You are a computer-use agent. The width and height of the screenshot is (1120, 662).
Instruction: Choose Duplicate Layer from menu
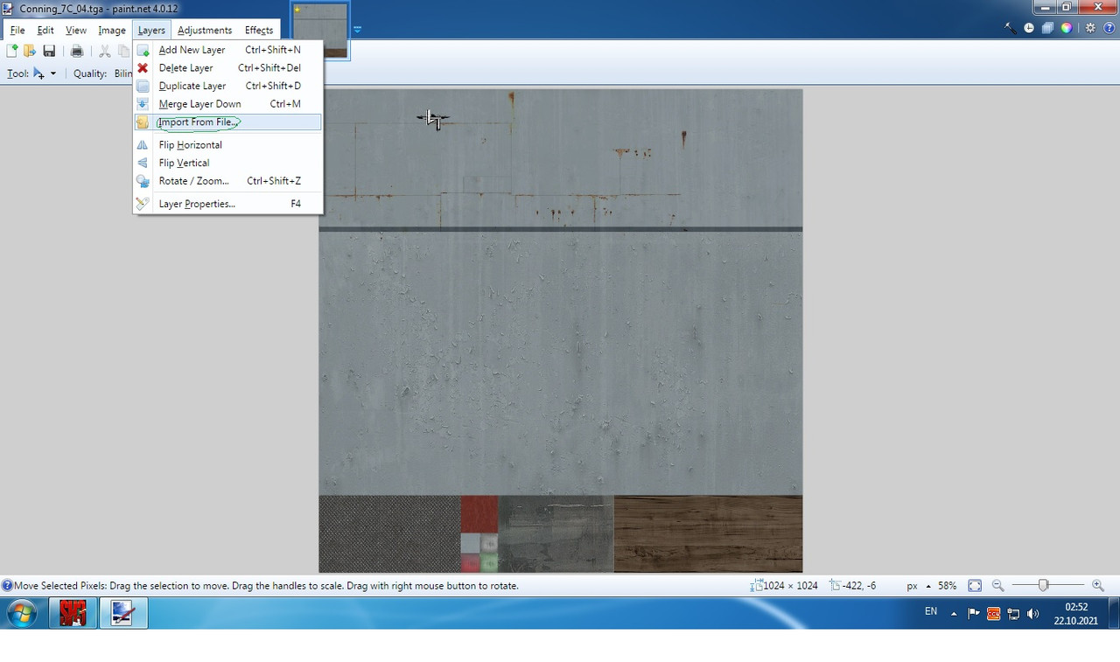[228, 86]
